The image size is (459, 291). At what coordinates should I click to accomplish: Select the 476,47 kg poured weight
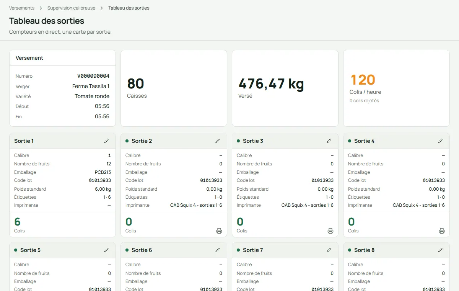tap(271, 83)
